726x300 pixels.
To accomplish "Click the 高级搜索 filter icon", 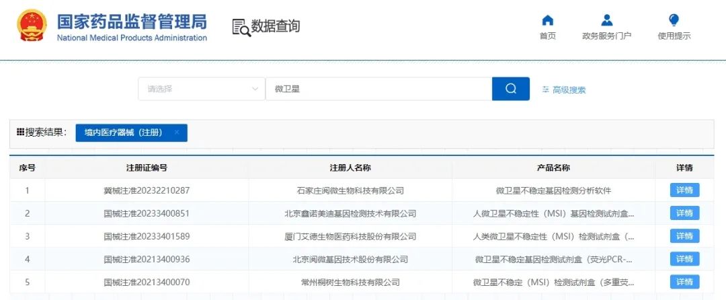I will pyautogui.click(x=545, y=89).
